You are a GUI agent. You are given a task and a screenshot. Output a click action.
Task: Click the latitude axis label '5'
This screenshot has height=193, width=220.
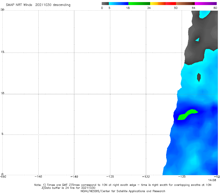2,134
